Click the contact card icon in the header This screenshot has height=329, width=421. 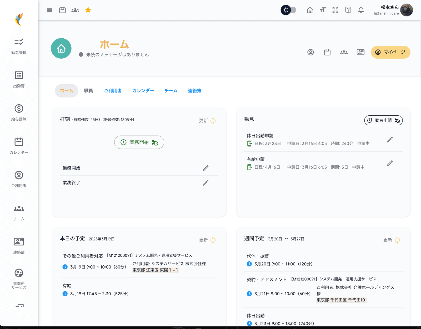[x=360, y=52]
